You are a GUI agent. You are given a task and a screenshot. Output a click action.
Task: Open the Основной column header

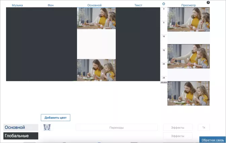[95, 5]
